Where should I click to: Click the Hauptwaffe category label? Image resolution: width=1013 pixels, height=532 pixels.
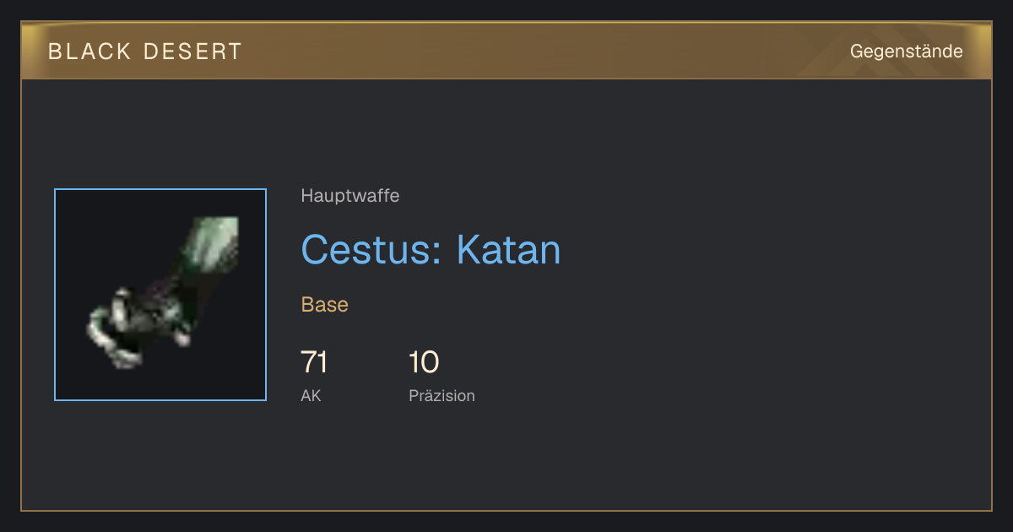(350, 196)
